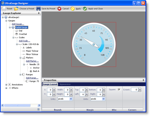Click the explorer scroll right arrow
This screenshot has width=150, height=116.
click(x=39, y=105)
